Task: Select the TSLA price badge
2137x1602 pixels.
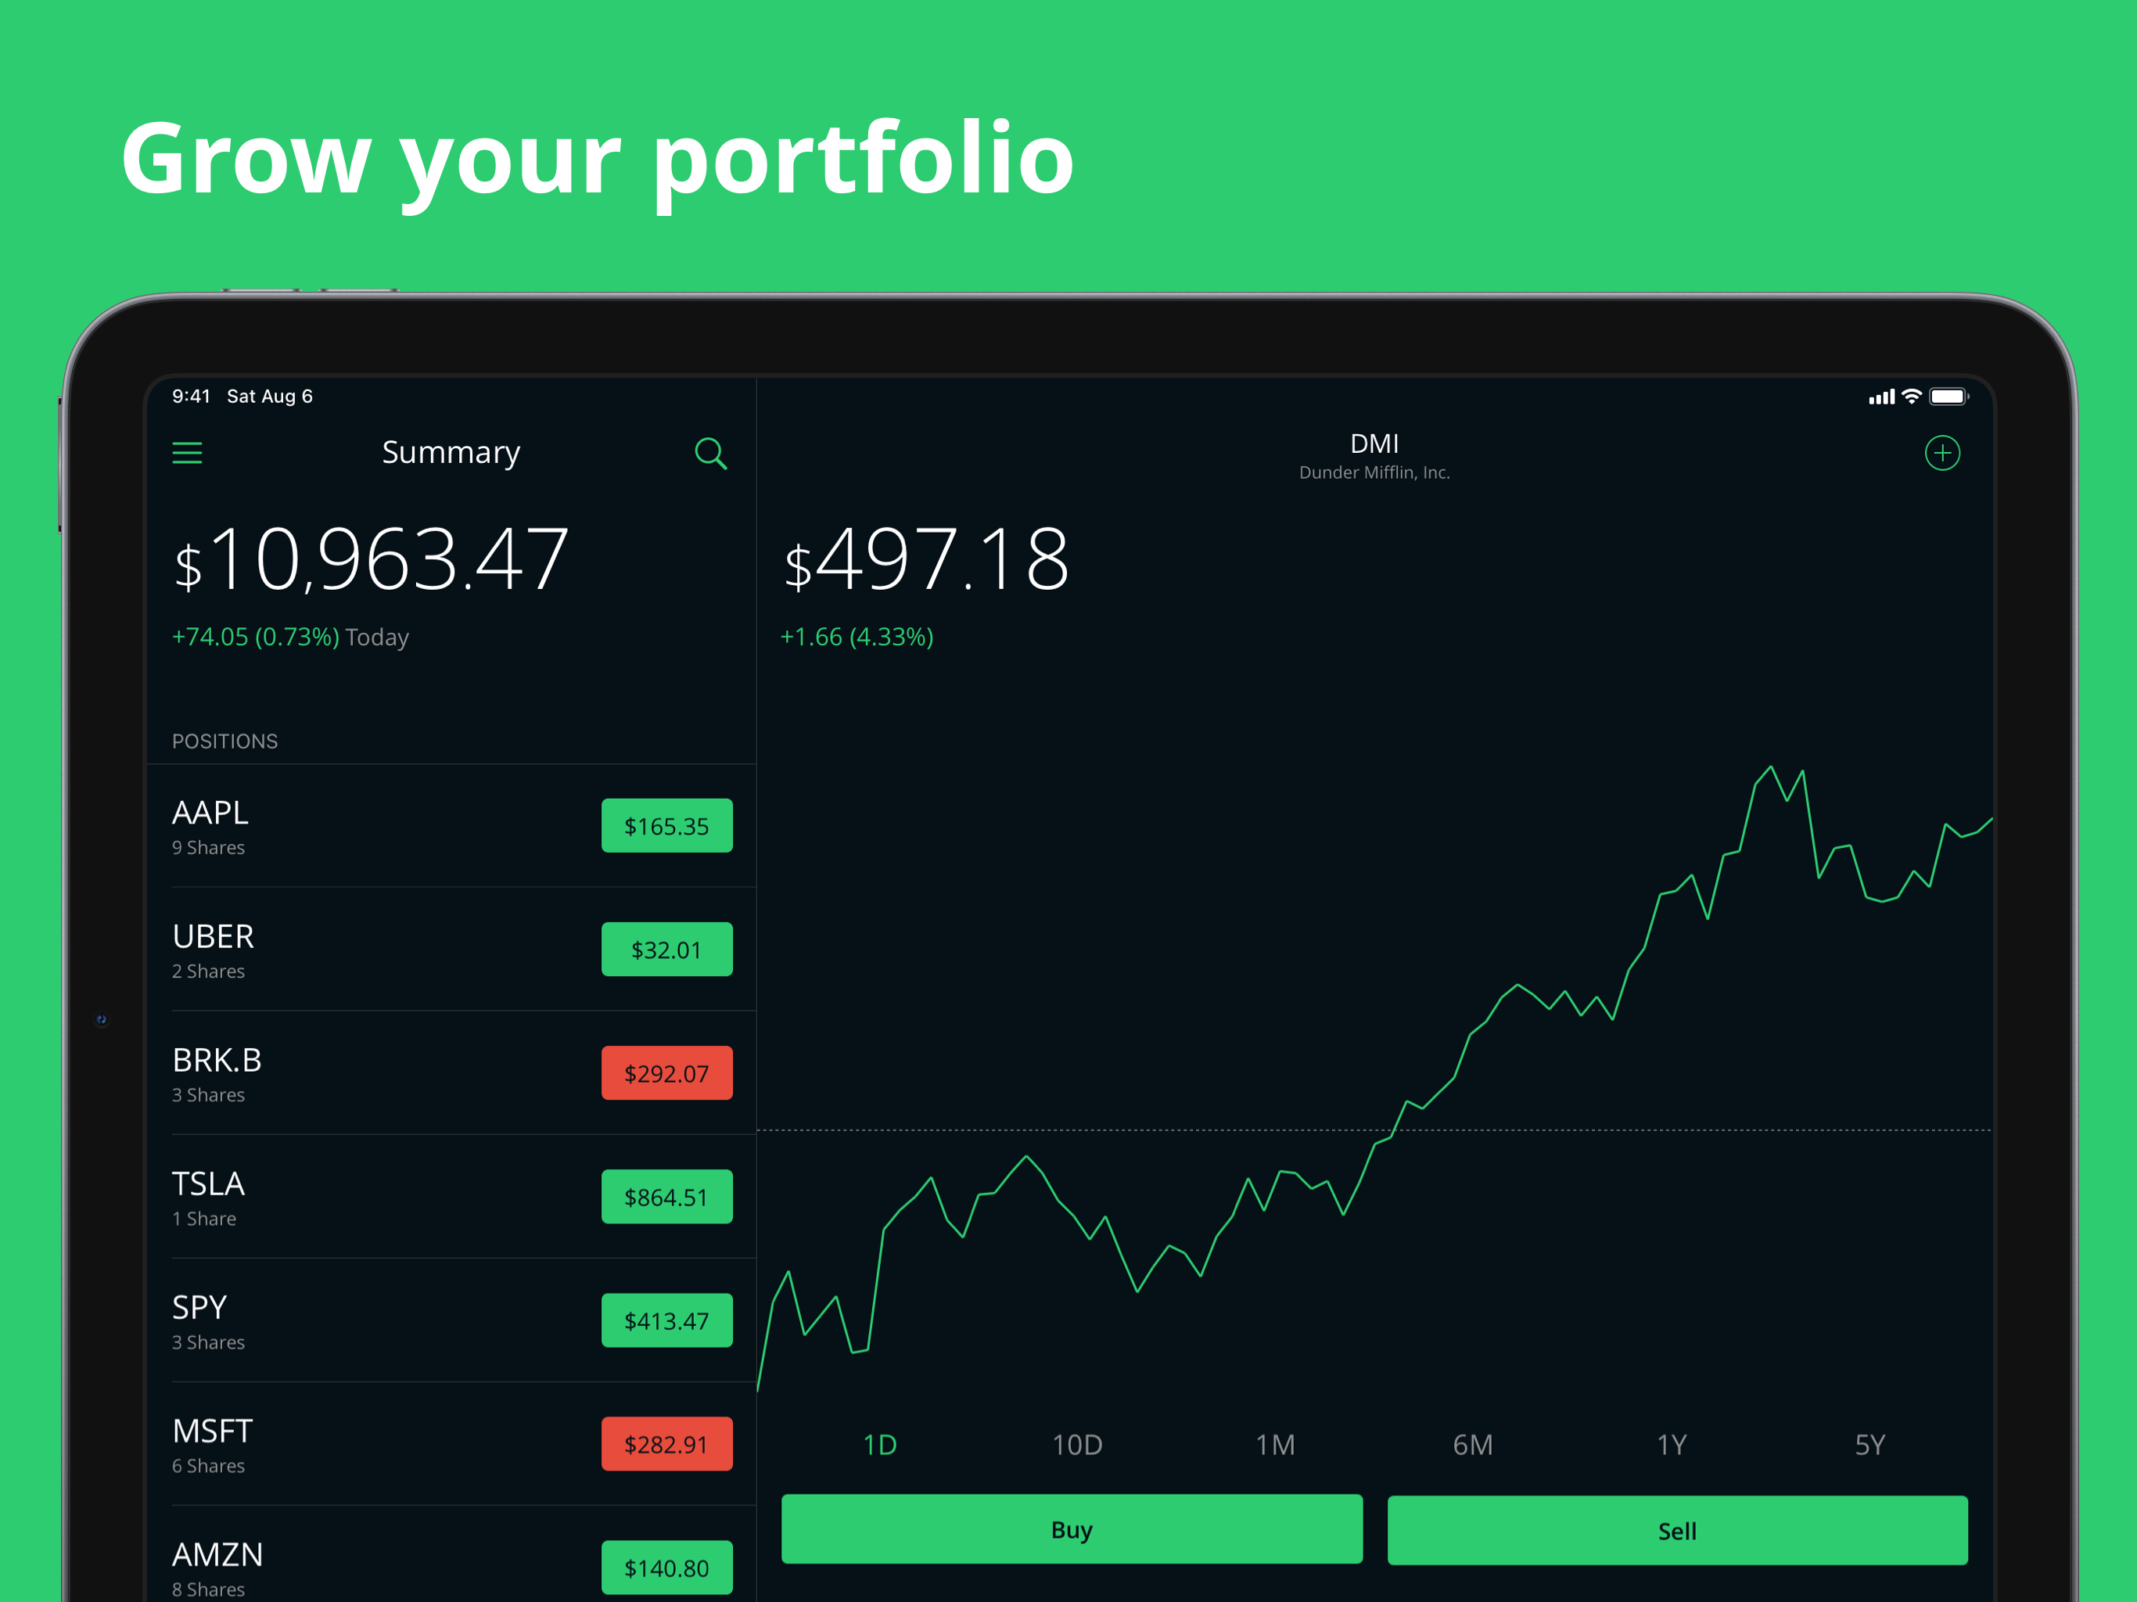Action: [666, 1196]
